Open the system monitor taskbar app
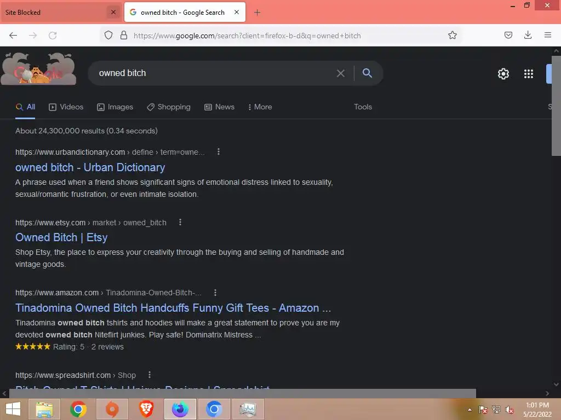This screenshot has height=420, width=561. [248, 409]
